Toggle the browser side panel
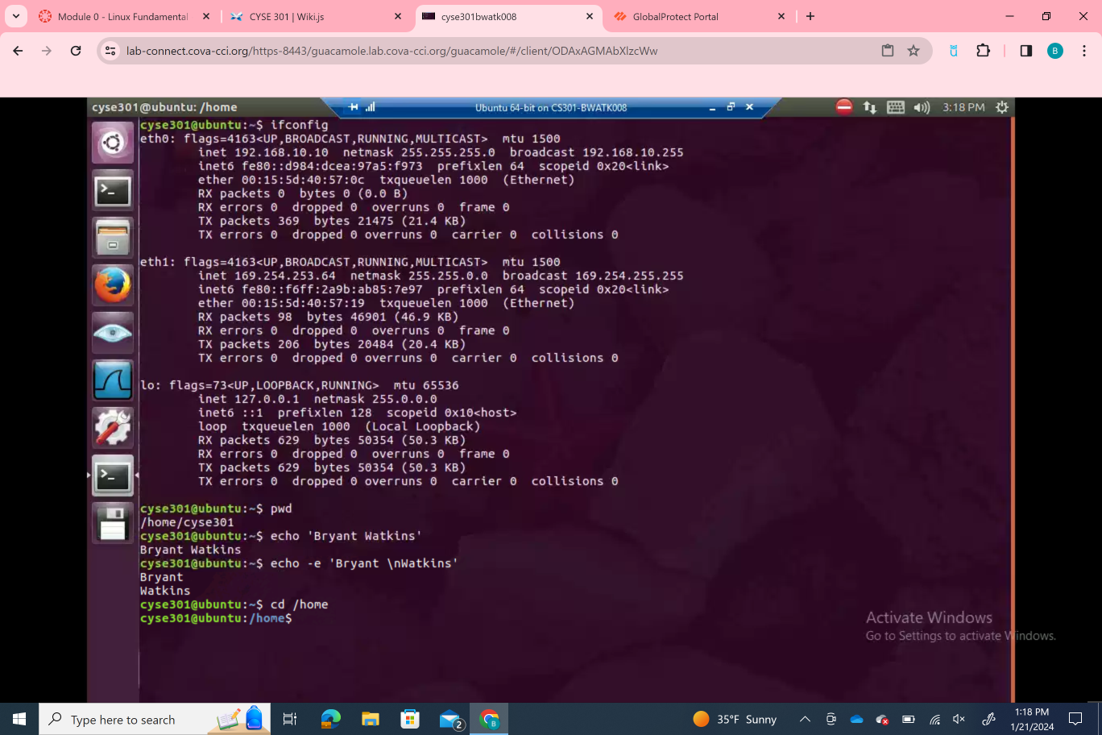Screen dimensions: 1102x735 [x=1025, y=51]
